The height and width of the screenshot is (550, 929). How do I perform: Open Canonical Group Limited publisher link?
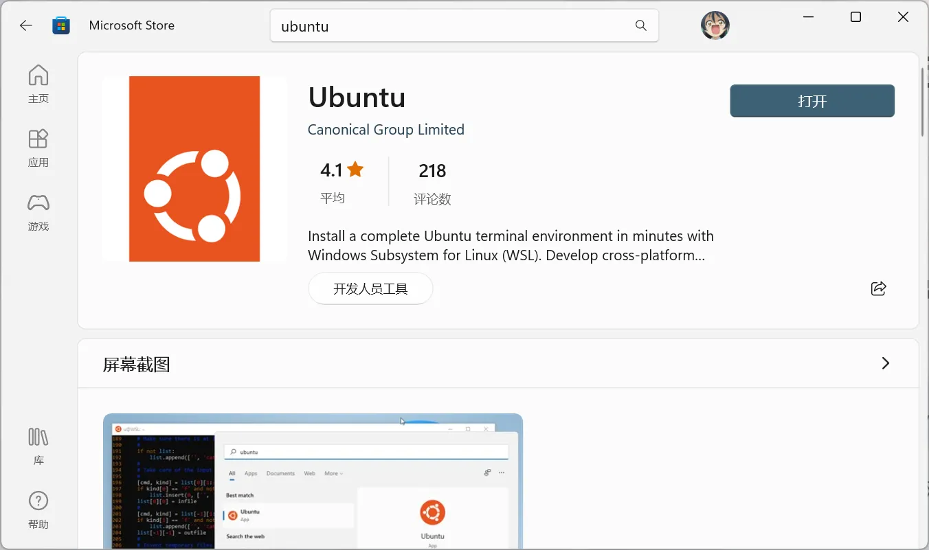[x=385, y=130]
